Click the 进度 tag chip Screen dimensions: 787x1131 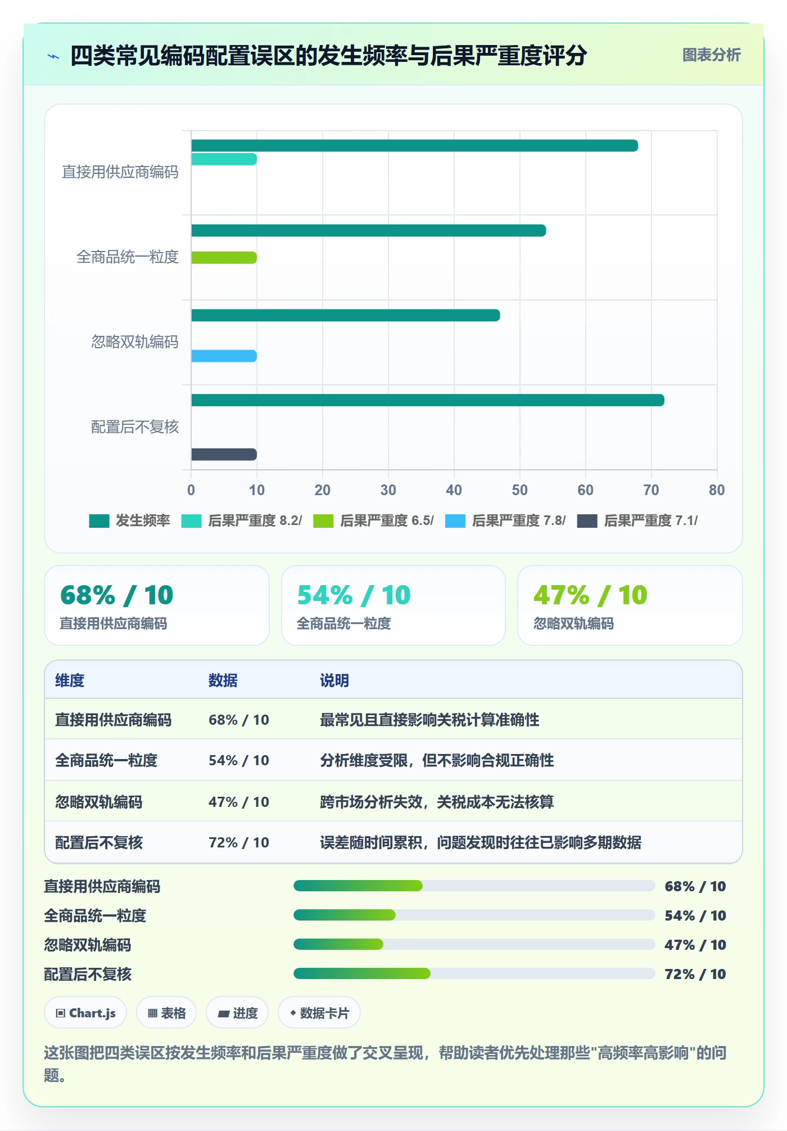click(x=237, y=1013)
